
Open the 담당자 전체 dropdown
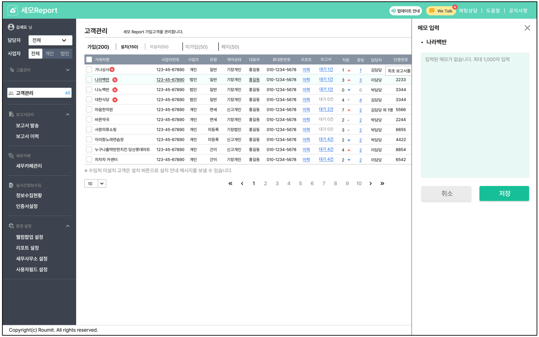(50, 40)
